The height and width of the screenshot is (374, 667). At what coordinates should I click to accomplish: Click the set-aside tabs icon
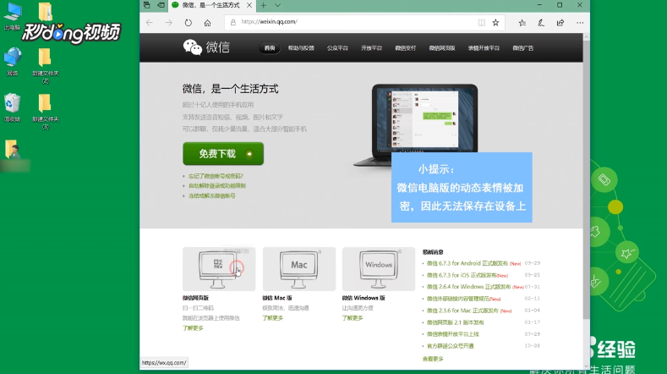pyautogui.click(x=147, y=5)
